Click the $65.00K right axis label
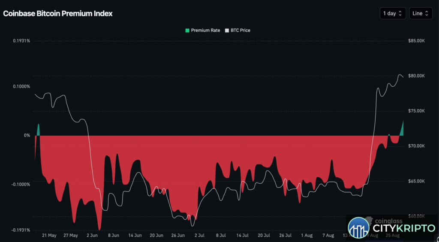439x242 pixels. (x=416, y=181)
